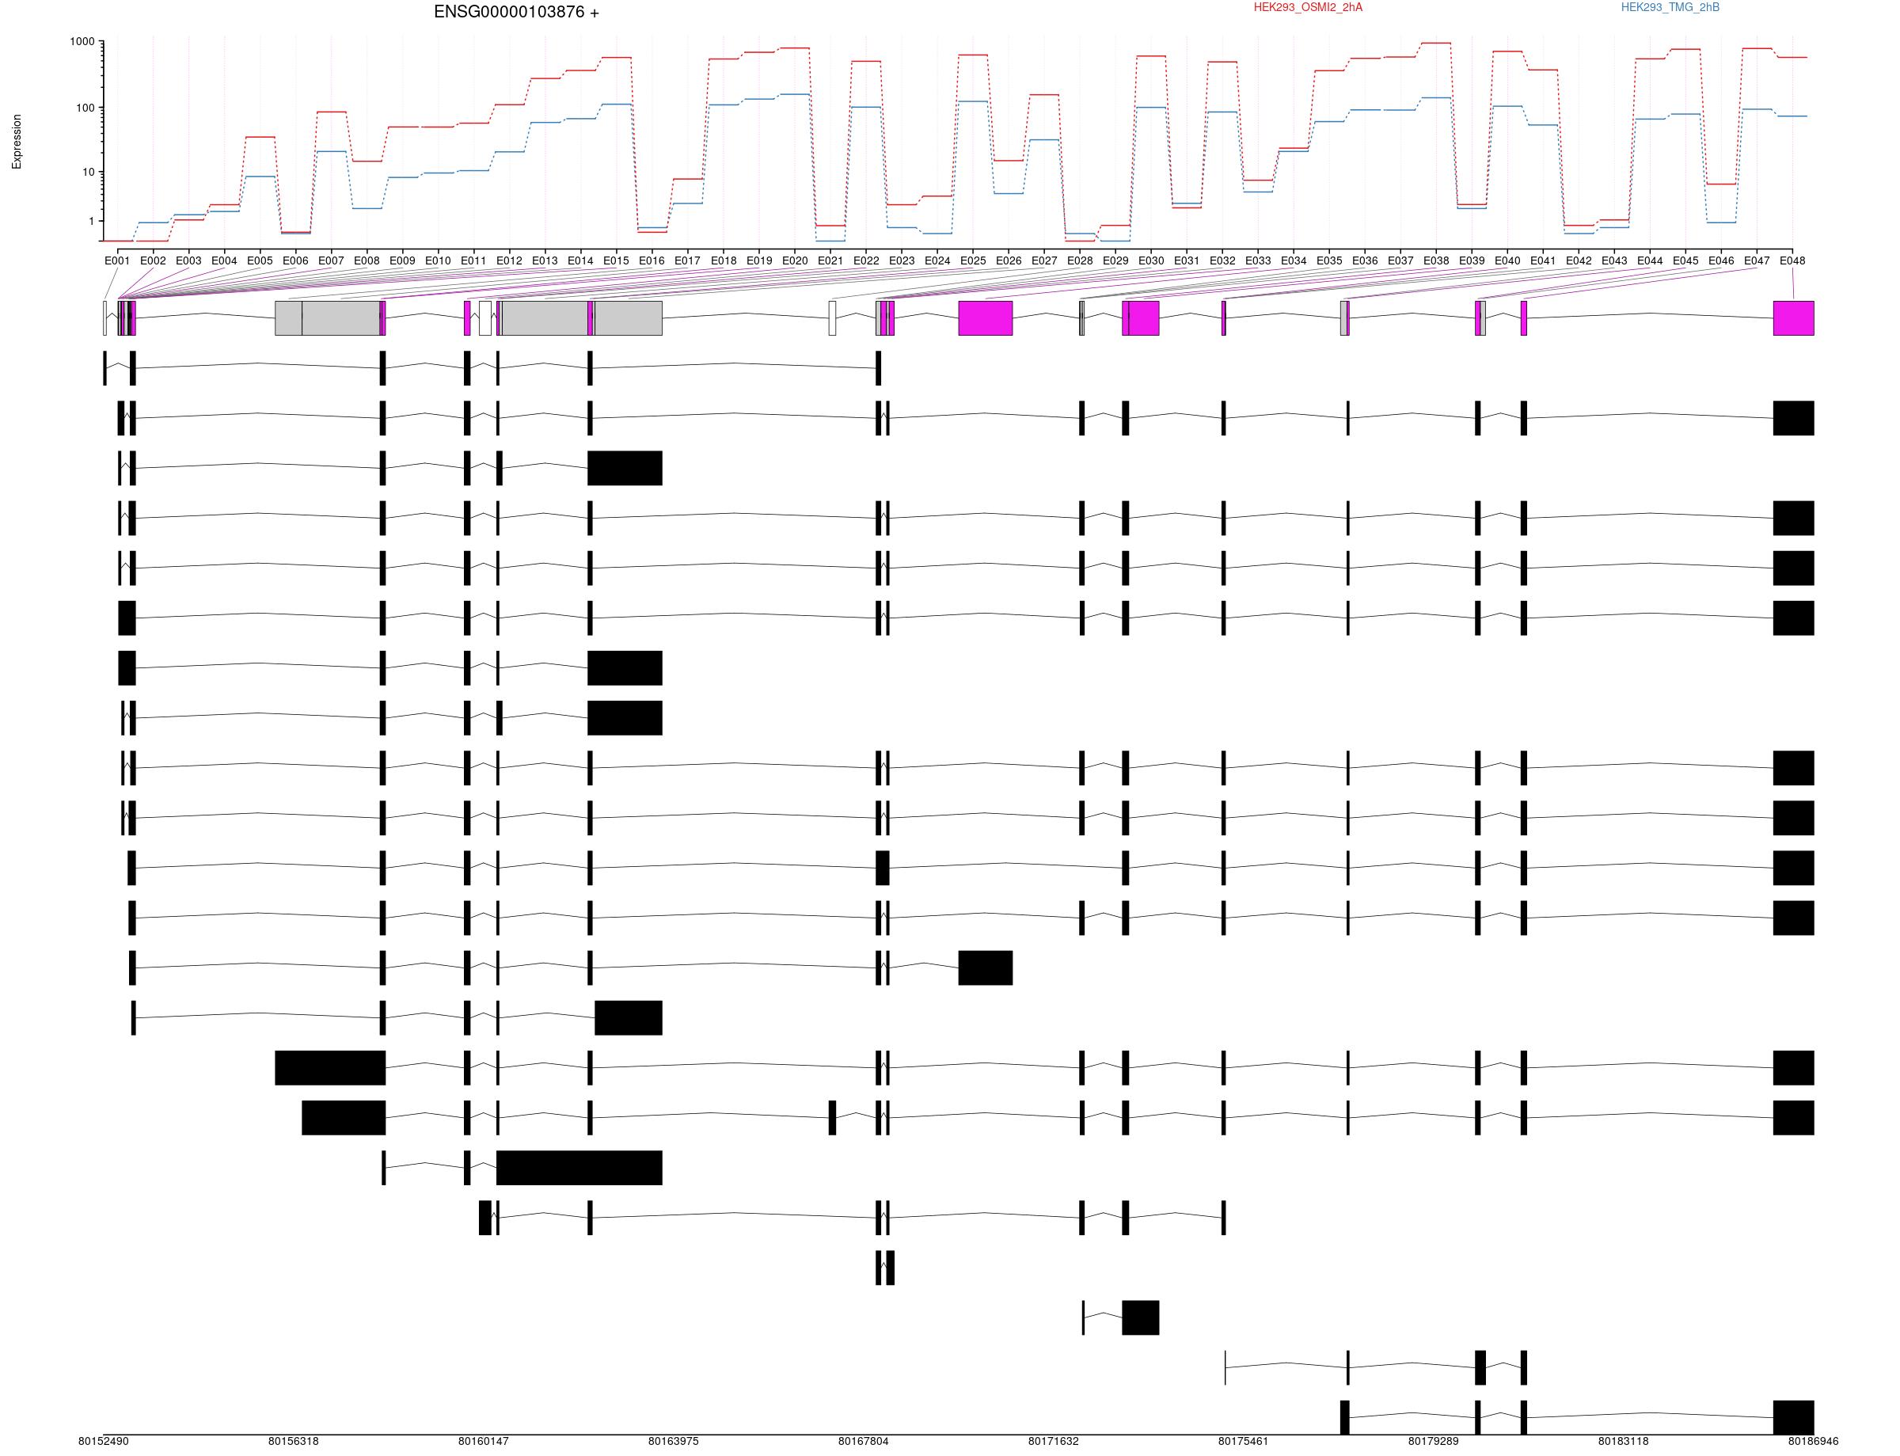Click exon label E032
This screenshot has width=1900, height=1456.
coord(1222,260)
